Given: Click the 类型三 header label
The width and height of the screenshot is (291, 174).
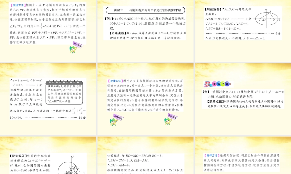Looking at the screenshot, I should [x=118, y=10].
